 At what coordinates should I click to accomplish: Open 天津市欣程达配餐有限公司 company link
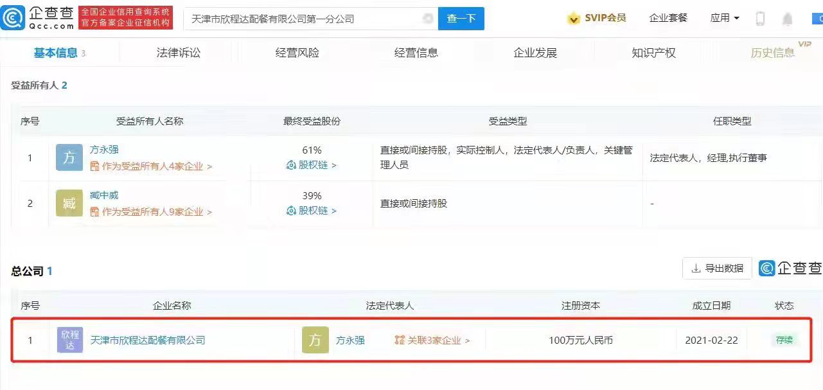coord(148,340)
